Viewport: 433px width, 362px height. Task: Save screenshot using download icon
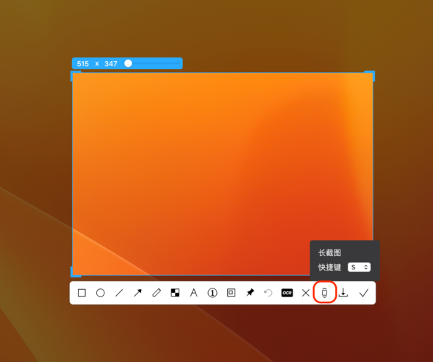[x=343, y=292]
